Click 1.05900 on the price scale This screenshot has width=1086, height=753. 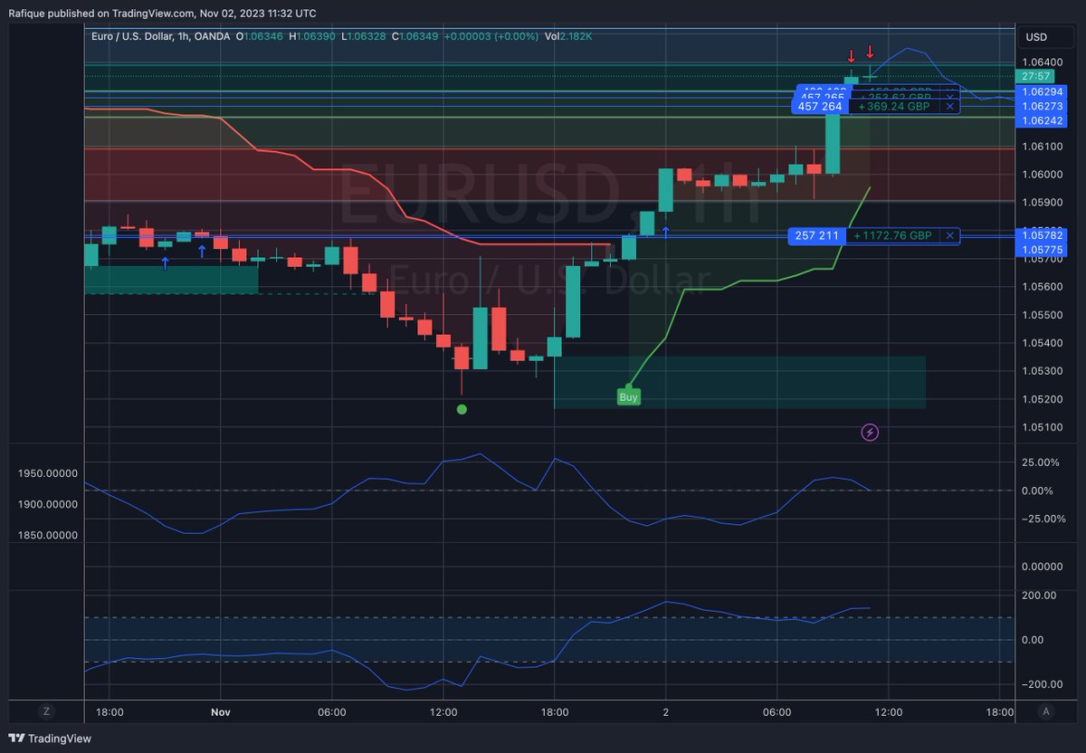tap(1043, 202)
